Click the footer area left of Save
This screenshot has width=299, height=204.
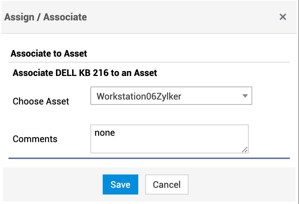(x=53, y=185)
